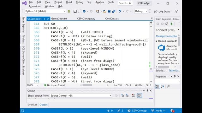
Task: Open the Server Explorer side tab
Action: click(x=23, y=24)
